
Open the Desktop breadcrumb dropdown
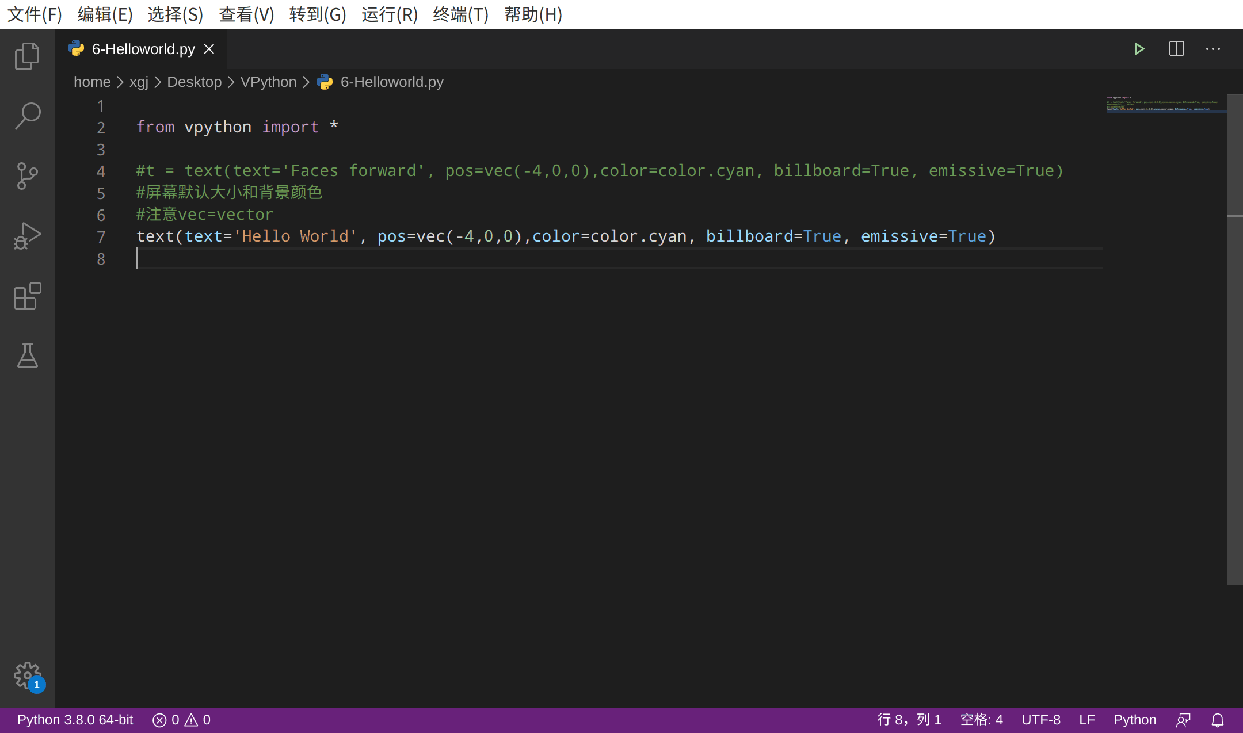194,82
